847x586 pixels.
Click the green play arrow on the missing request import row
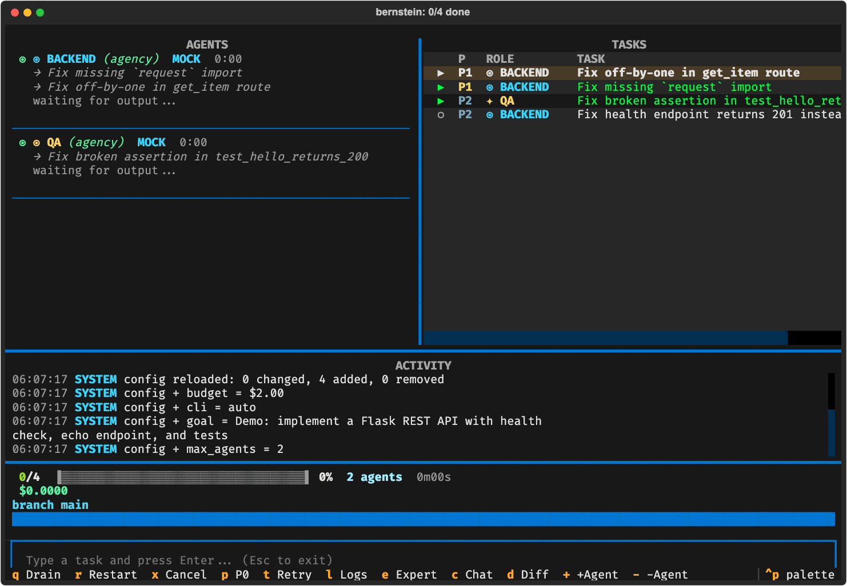click(x=441, y=87)
